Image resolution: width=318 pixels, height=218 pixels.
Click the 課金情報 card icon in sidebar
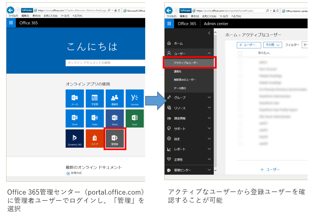pos(169,118)
